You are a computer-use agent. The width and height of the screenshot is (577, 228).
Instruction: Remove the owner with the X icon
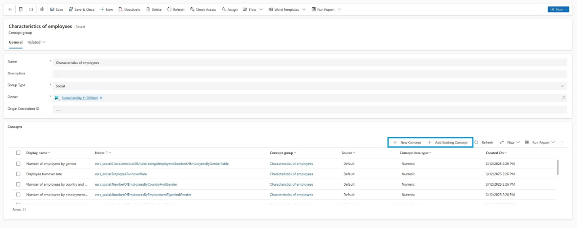[x=101, y=98]
